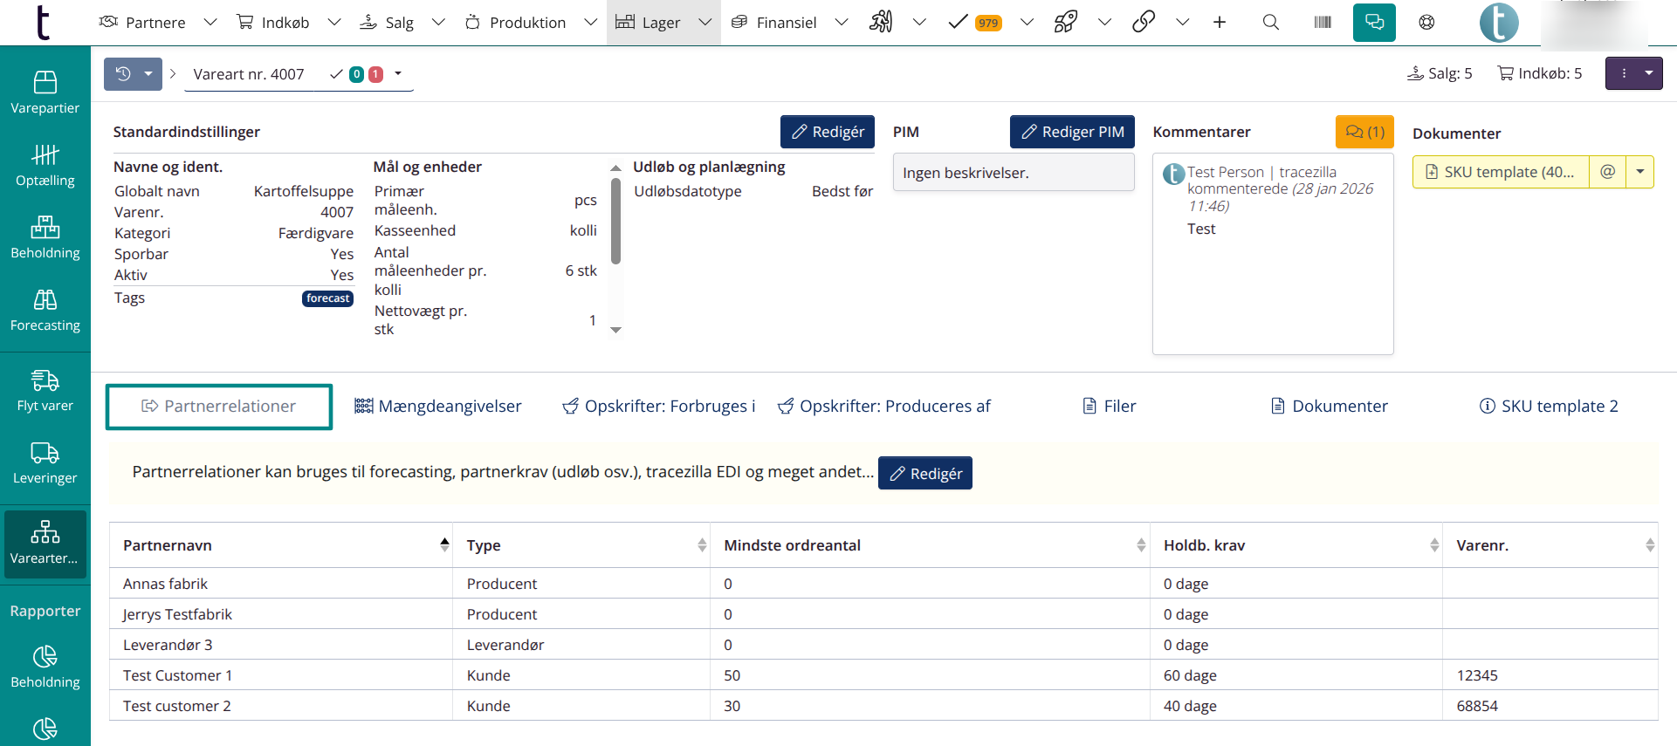This screenshot has height=746, width=1677.
Task: Sort table by Partnernavn column
Action: click(444, 545)
